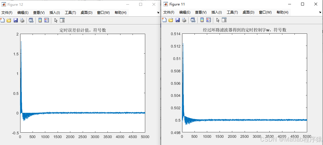Open 工具(T) menu in Figure 11
The image size is (323, 145).
(232, 12)
